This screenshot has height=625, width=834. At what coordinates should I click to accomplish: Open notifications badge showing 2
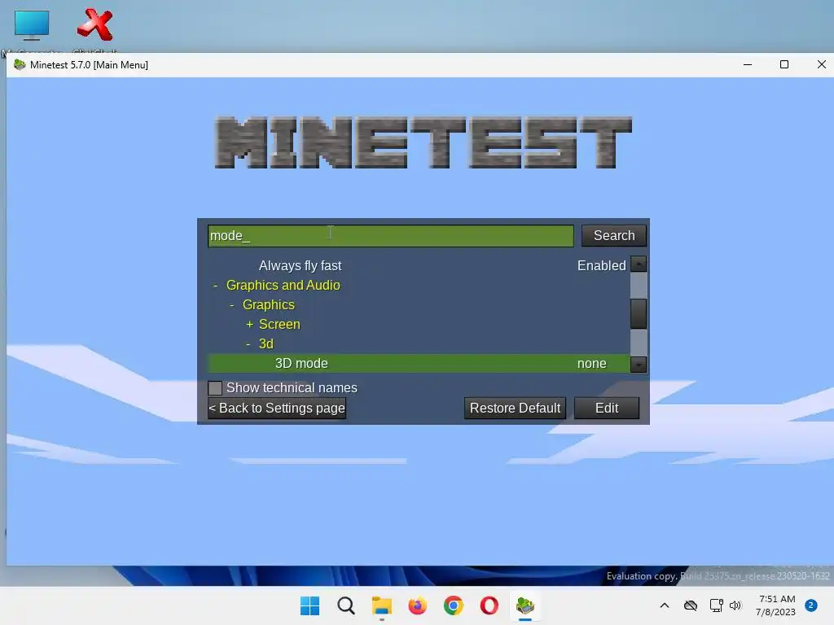click(x=810, y=605)
